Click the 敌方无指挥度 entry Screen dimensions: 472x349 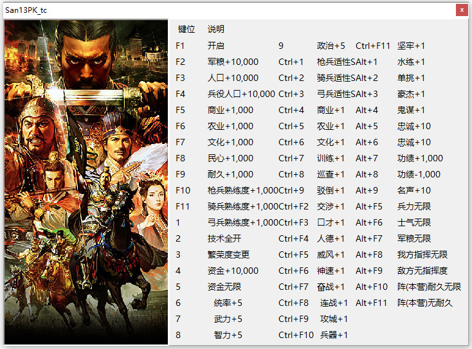(422, 271)
